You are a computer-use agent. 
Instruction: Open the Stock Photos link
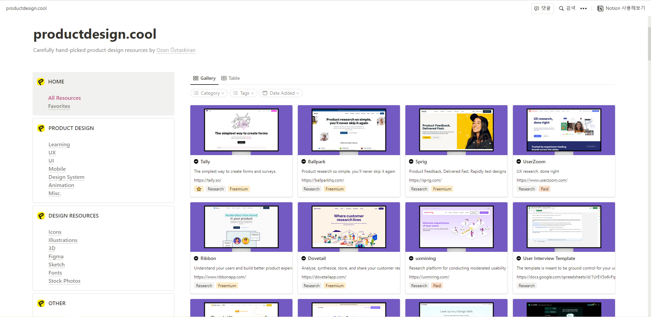[x=64, y=281]
